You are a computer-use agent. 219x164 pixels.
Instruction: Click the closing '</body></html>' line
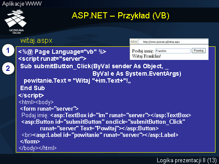38,148
